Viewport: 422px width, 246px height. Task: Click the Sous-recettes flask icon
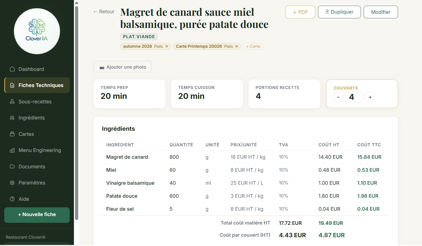(x=12, y=101)
